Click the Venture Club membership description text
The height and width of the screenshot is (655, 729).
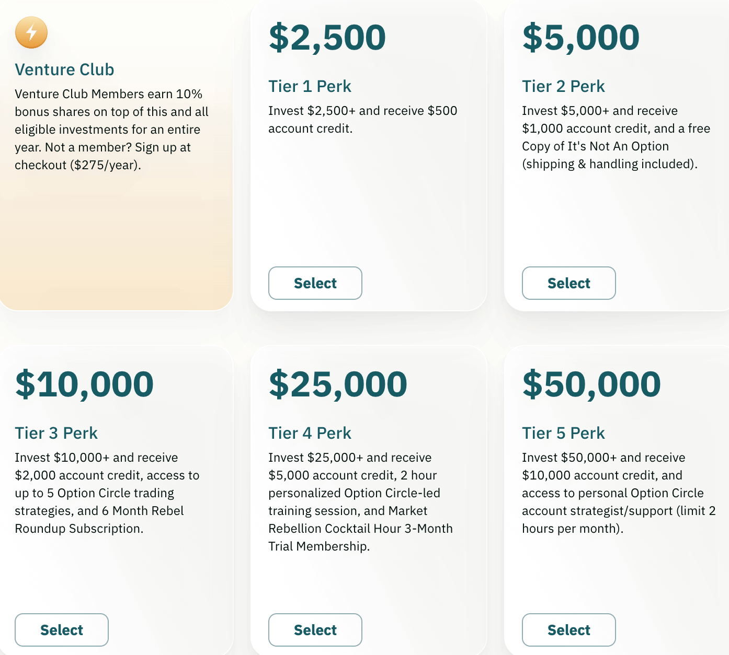111,130
